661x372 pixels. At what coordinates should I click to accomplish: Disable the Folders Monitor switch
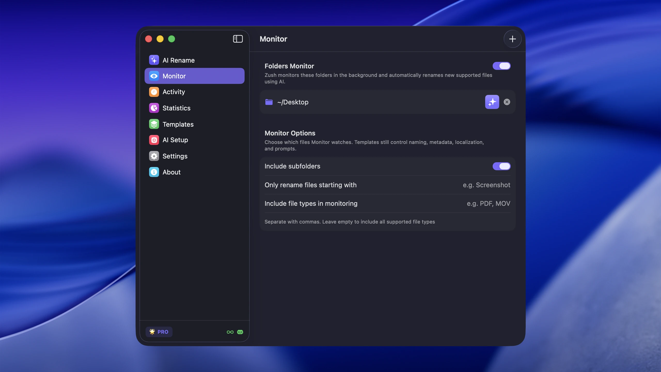coord(501,66)
